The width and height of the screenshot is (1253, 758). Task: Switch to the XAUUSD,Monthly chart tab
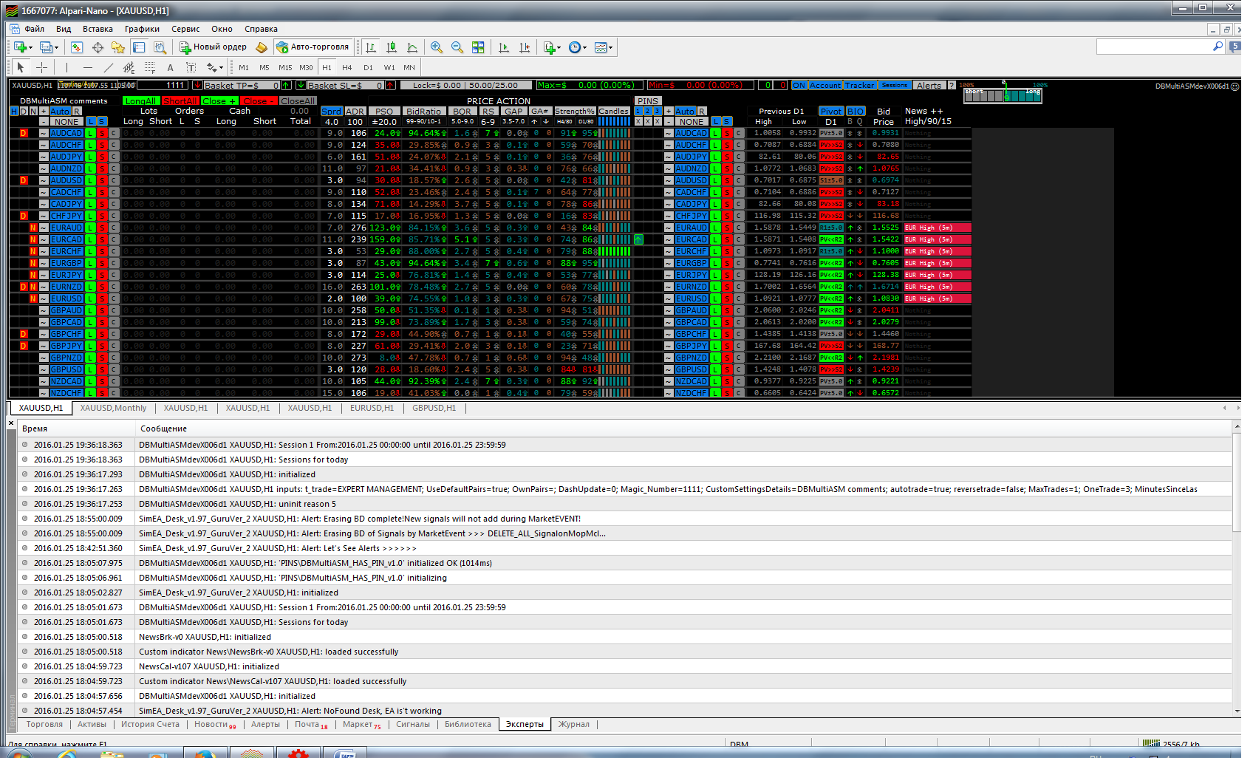coord(113,408)
